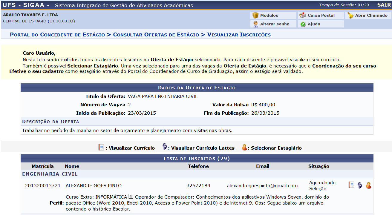Click Matrícula column header
Image resolution: width=392 pixels, height=215 pixels.
pos(43,166)
